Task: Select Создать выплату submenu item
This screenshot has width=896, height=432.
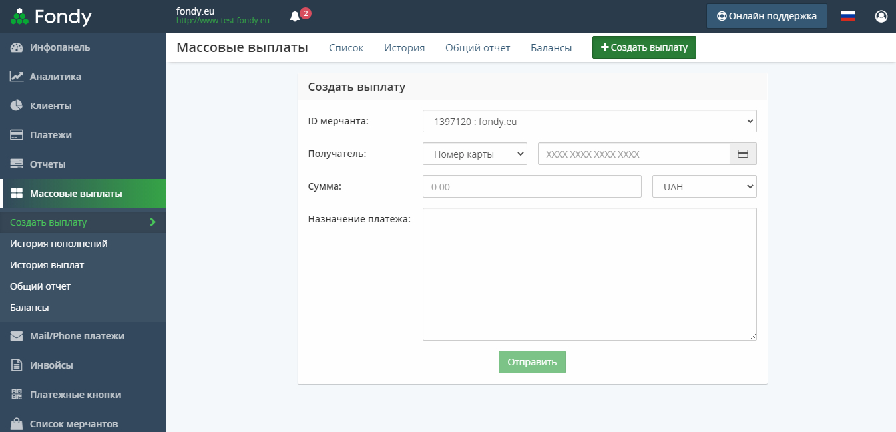Action: pos(83,222)
